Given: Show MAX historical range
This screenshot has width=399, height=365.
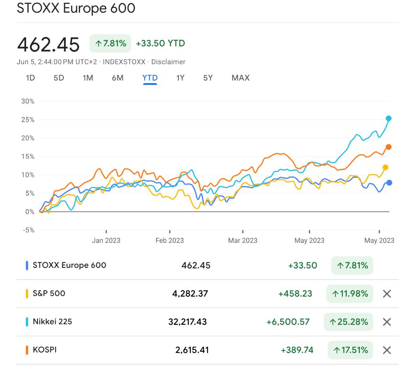Looking at the screenshot, I should (x=240, y=78).
